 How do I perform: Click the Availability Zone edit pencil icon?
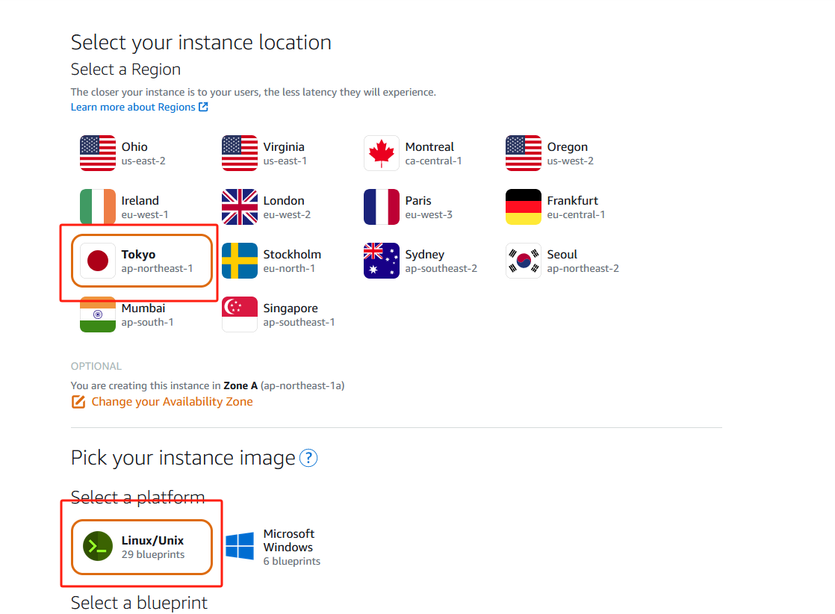pos(78,402)
